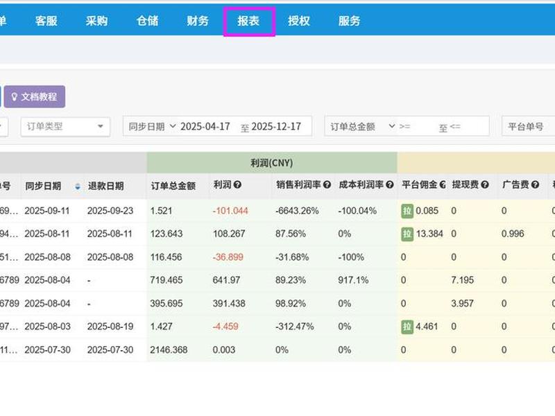Click the withdrawal fee 7.195

click(462, 280)
